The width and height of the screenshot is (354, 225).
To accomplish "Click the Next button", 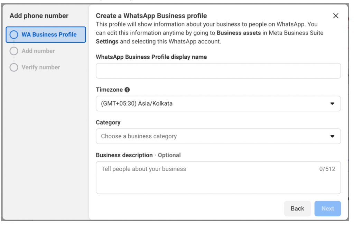I will point(328,208).
